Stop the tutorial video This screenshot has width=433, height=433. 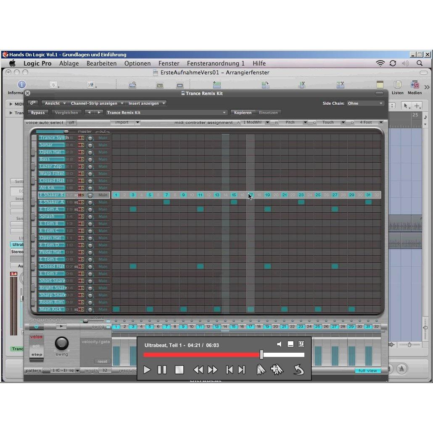tap(179, 370)
